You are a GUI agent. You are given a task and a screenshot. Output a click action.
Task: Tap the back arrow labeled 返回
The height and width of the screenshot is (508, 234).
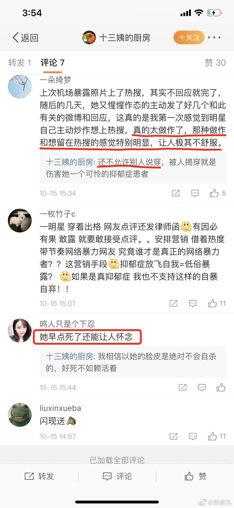coord(25,38)
